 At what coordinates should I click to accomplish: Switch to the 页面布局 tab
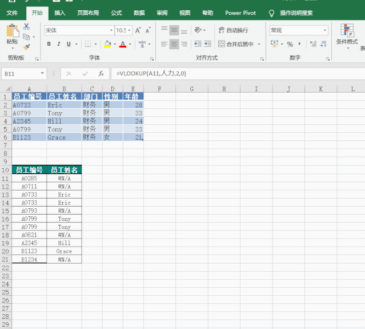pos(88,13)
